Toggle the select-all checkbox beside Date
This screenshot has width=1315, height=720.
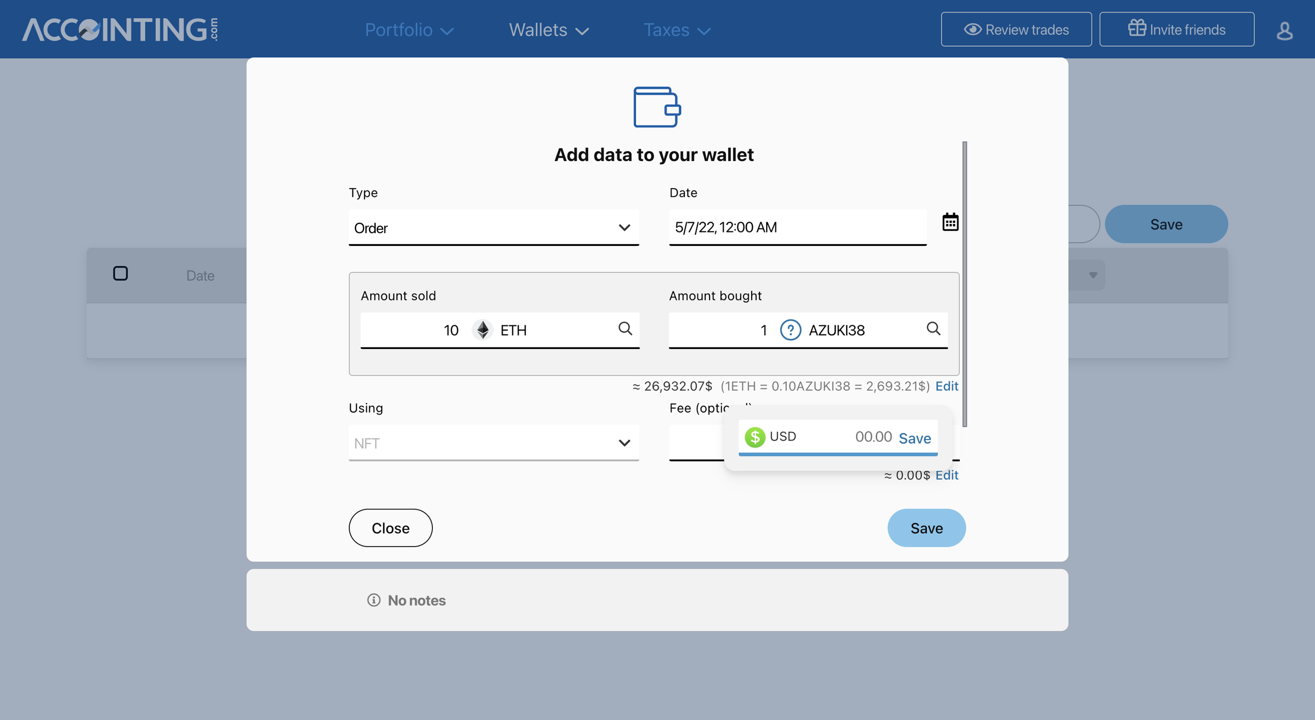pos(121,274)
